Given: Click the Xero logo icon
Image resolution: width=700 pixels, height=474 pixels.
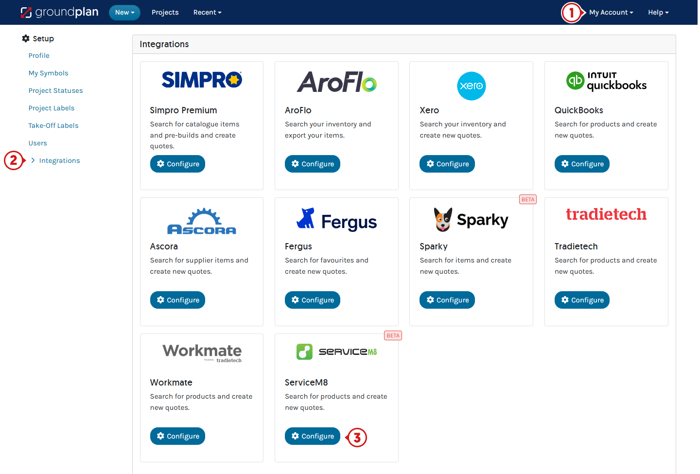Looking at the screenshot, I should 472,86.
